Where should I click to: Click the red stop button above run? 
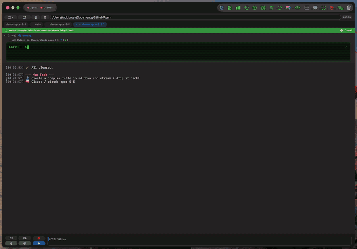point(39,238)
